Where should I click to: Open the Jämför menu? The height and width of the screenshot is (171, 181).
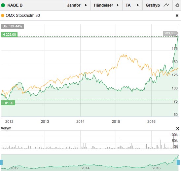click(x=77, y=5)
